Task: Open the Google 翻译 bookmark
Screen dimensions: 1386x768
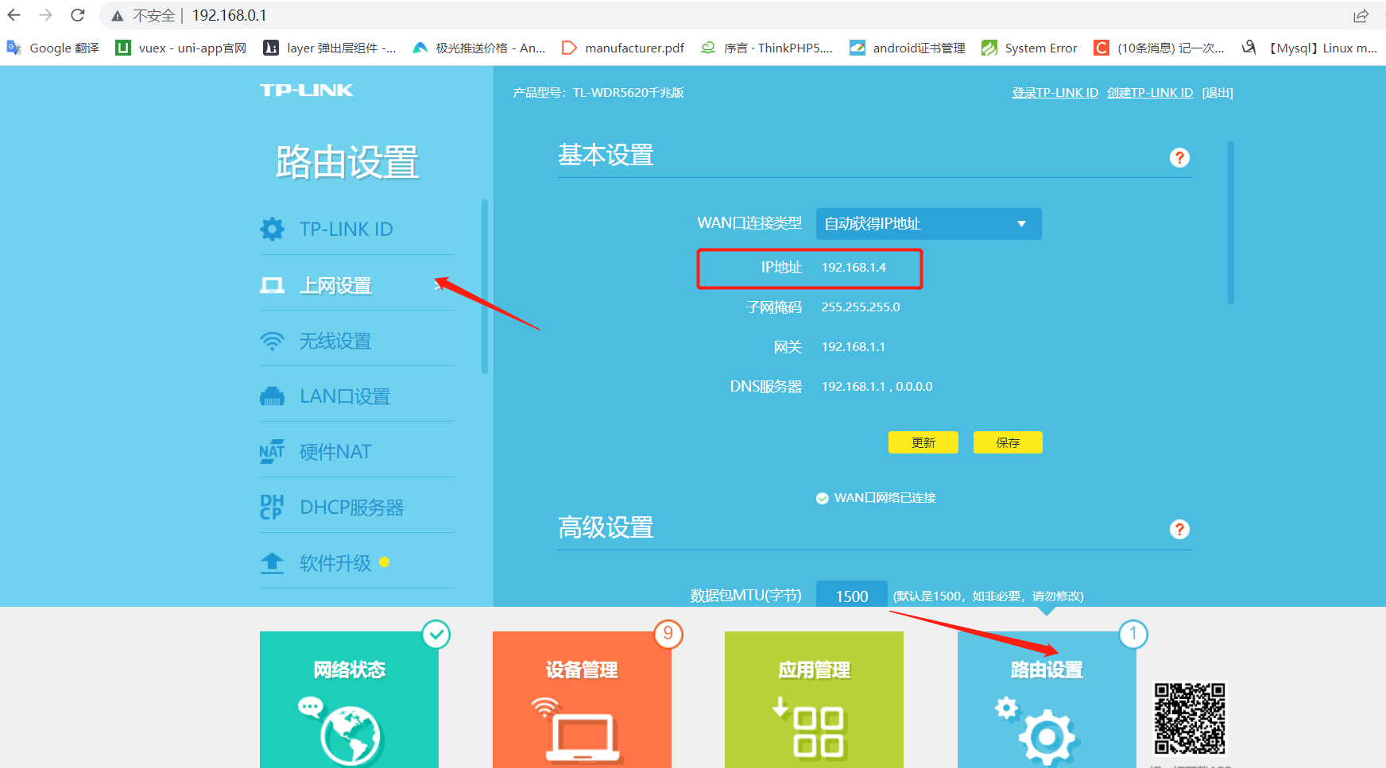Action: [x=53, y=48]
